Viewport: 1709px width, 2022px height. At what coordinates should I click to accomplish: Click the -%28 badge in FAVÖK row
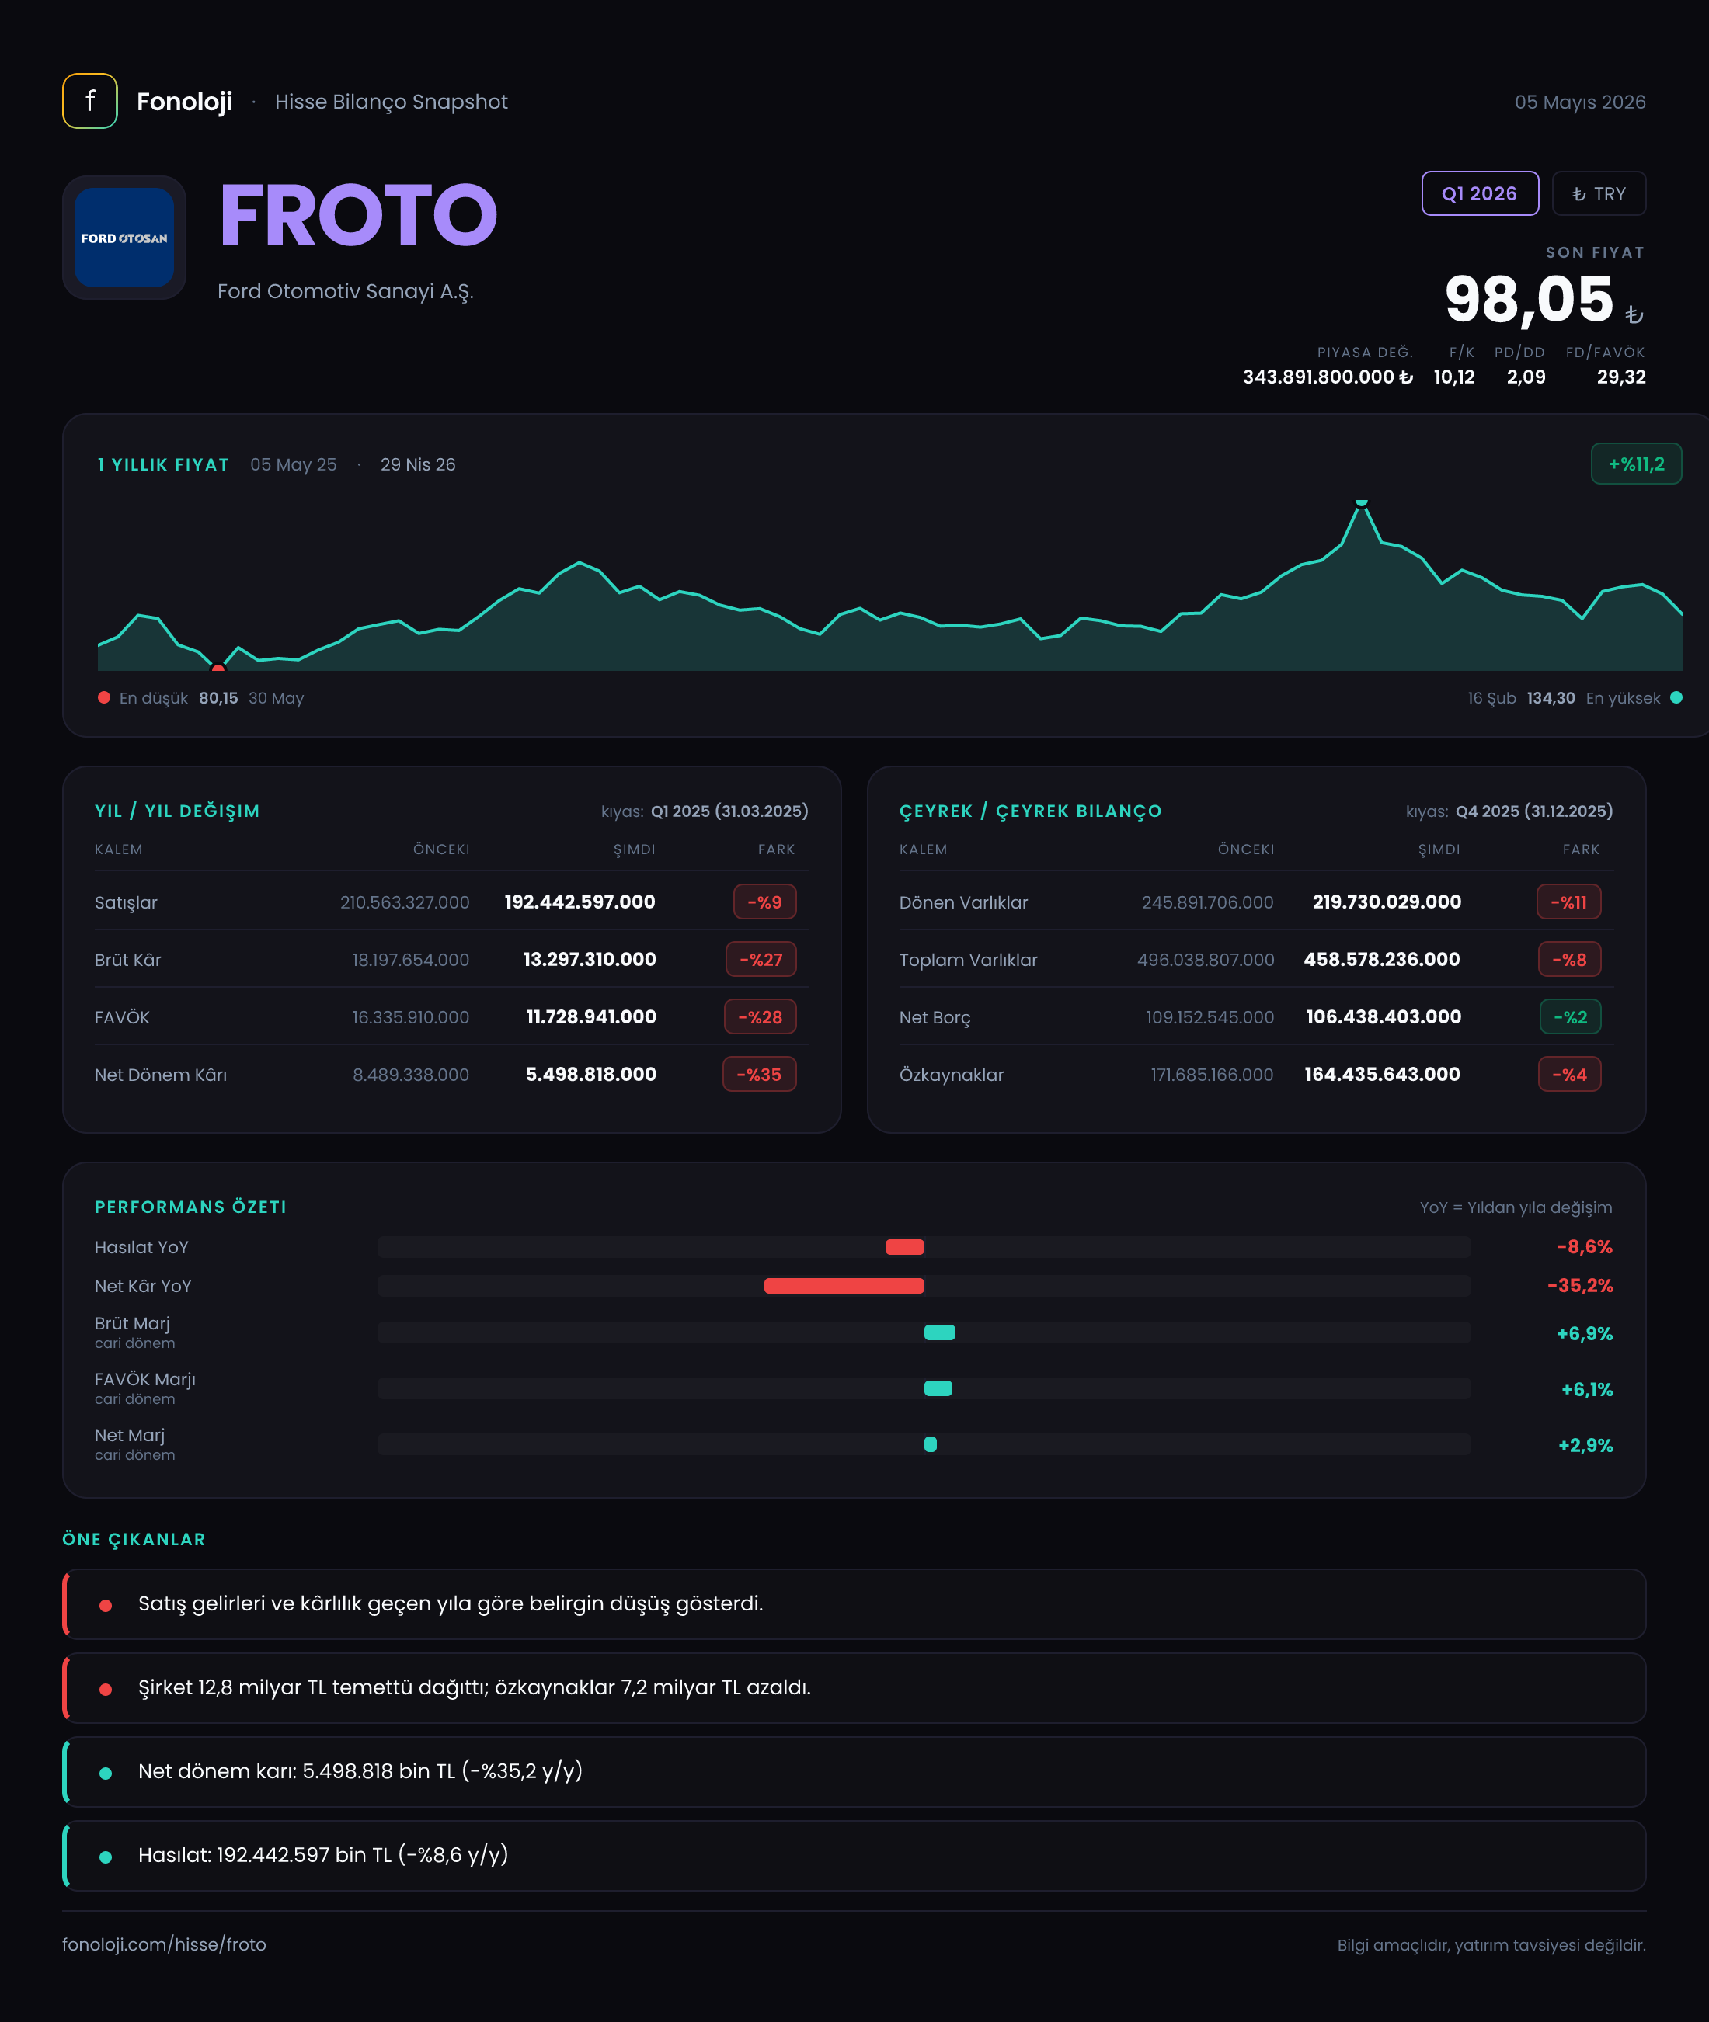[x=761, y=1016]
